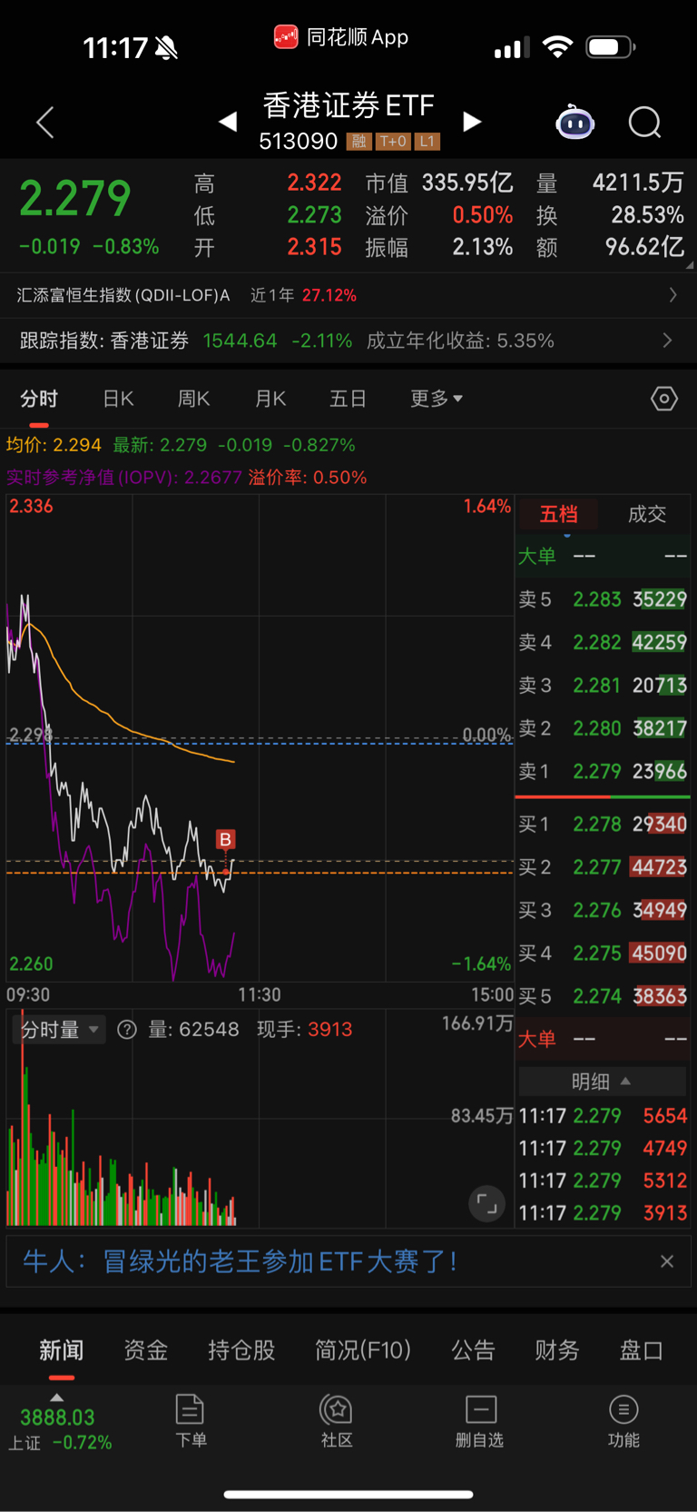The height and width of the screenshot is (1512, 697).
Task: Tap 卖3 price 2.281 row
Action: [x=603, y=686]
